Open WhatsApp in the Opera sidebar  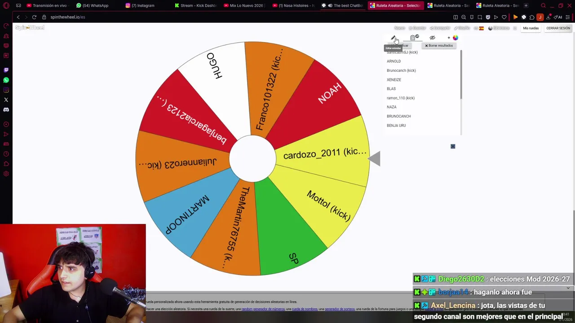point(6,80)
